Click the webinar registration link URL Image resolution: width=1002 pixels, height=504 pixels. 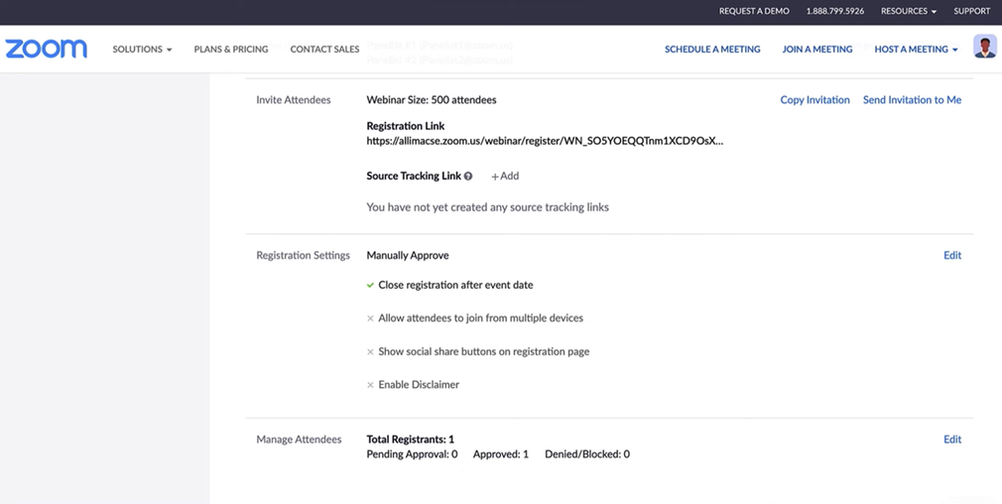point(545,142)
